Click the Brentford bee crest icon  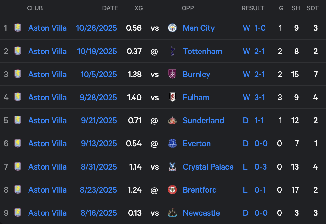tap(173, 190)
